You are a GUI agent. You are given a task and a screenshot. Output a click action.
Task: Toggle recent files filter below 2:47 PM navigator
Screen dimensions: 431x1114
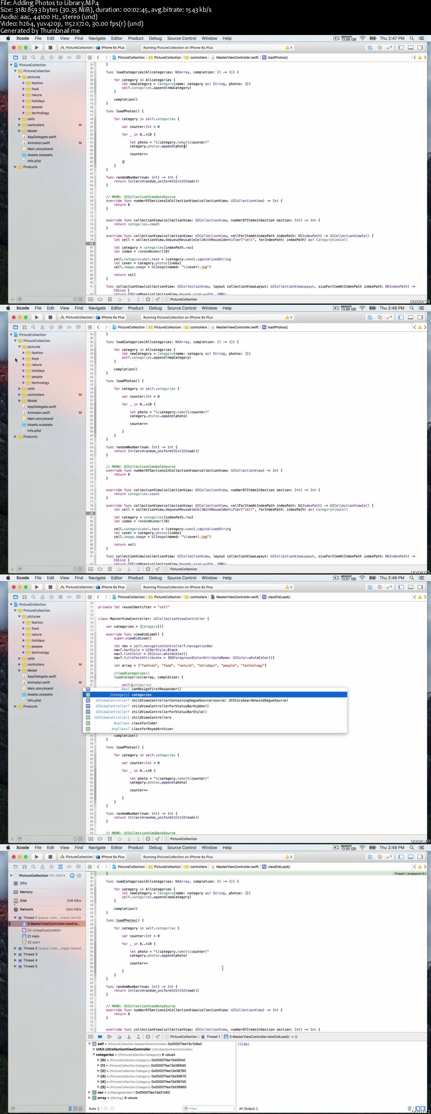pos(75,299)
